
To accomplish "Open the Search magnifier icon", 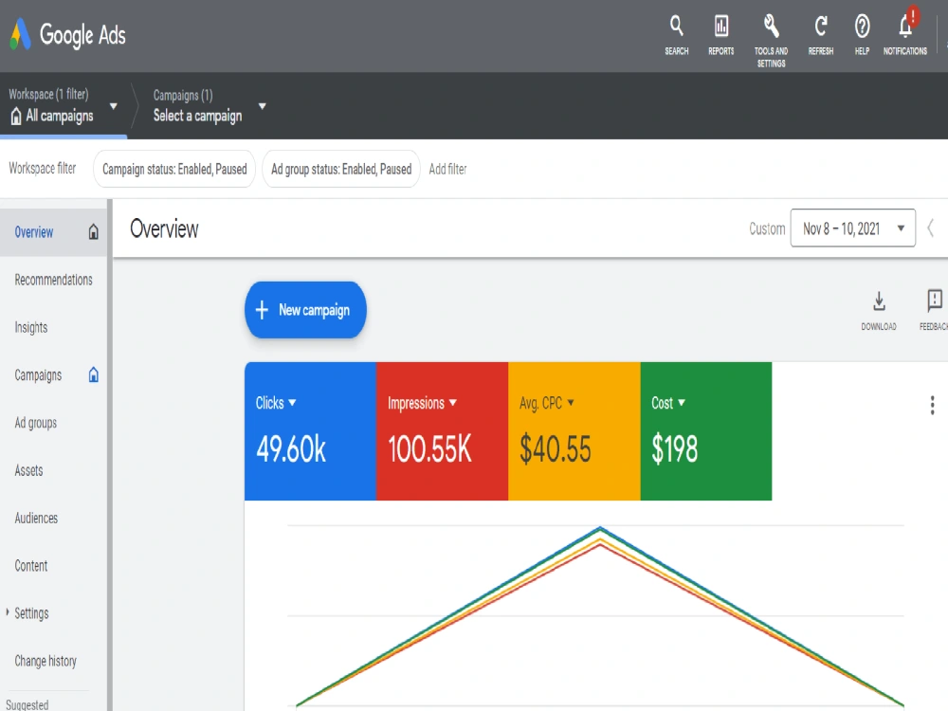I will [x=677, y=26].
